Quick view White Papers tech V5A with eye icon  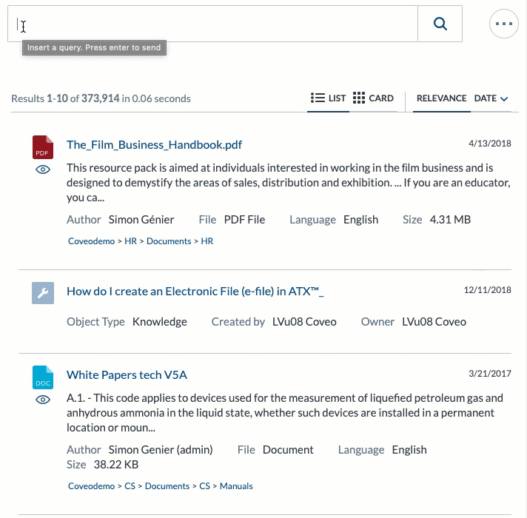43,400
